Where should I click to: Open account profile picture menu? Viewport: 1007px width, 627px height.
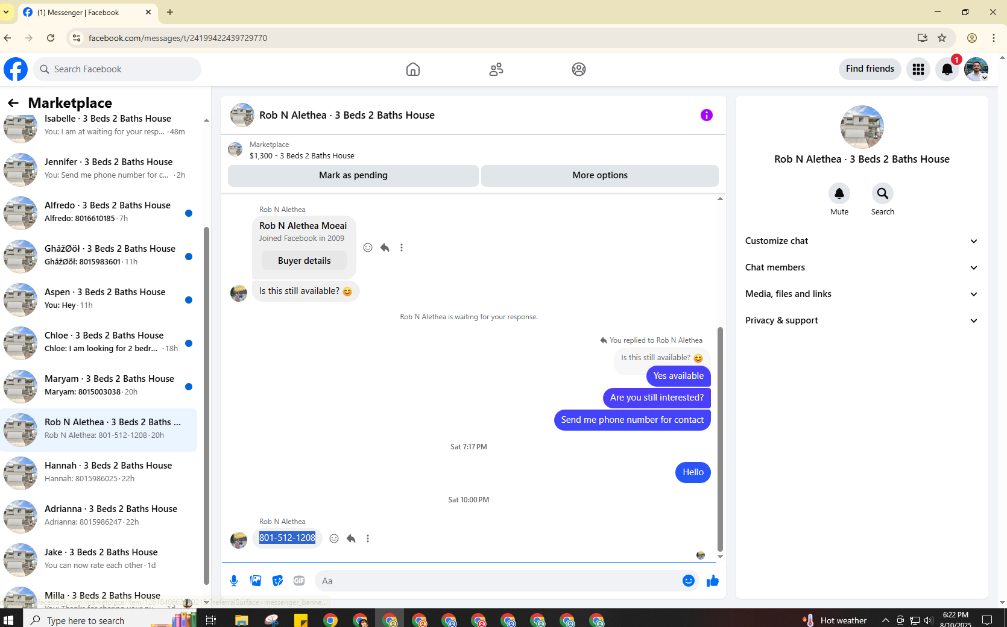(976, 69)
